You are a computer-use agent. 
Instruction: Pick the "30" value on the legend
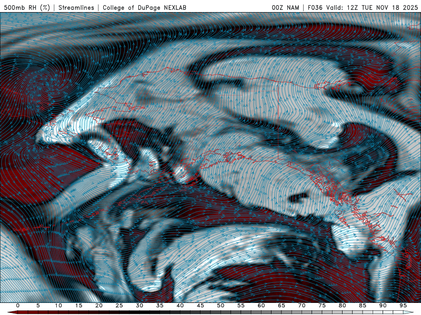pyautogui.click(x=139, y=306)
